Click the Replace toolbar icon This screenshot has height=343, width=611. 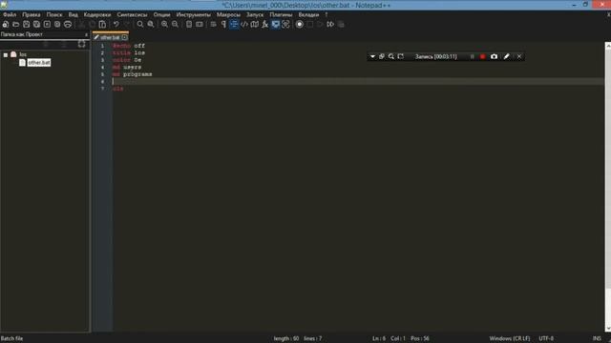click(x=151, y=25)
